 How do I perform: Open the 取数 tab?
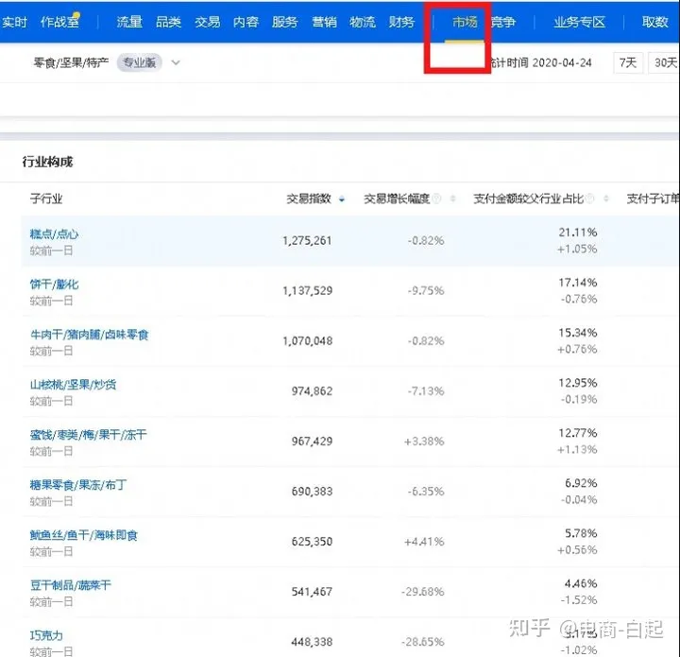[654, 22]
